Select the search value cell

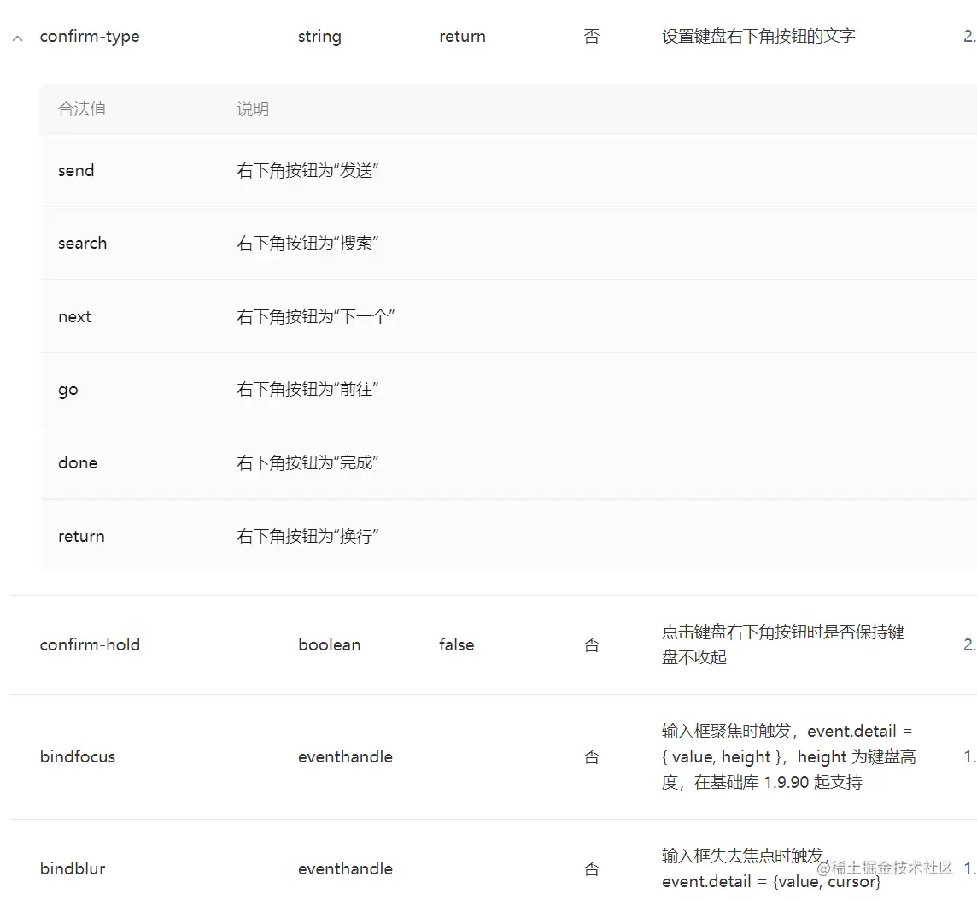point(82,244)
